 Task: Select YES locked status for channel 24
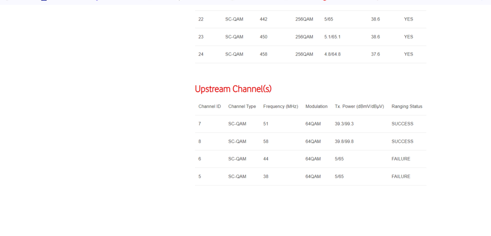409,54
